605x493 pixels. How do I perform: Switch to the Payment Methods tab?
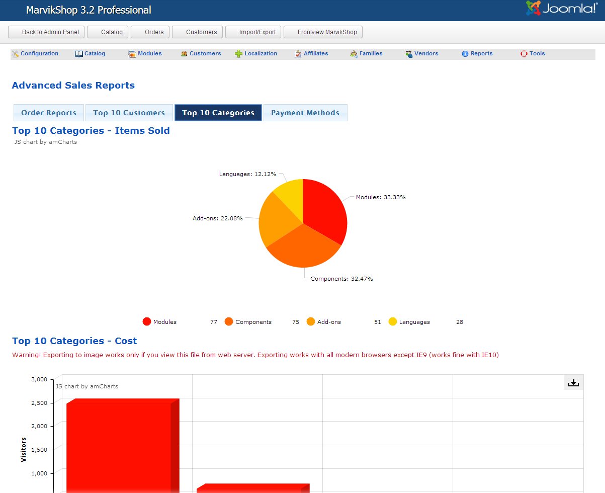305,113
